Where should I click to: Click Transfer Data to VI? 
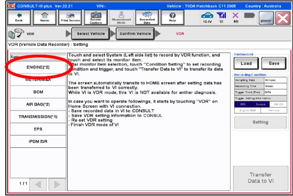[261, 178]
